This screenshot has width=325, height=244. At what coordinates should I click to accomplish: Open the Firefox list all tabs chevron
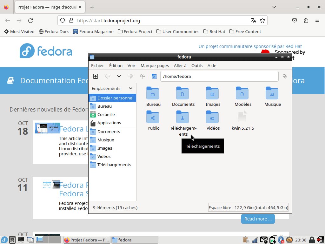coord(274,7)
